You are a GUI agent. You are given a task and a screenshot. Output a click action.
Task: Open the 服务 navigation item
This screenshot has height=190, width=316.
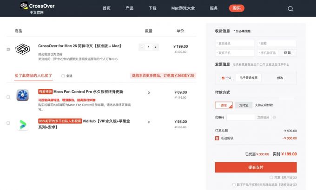[214, 8]
